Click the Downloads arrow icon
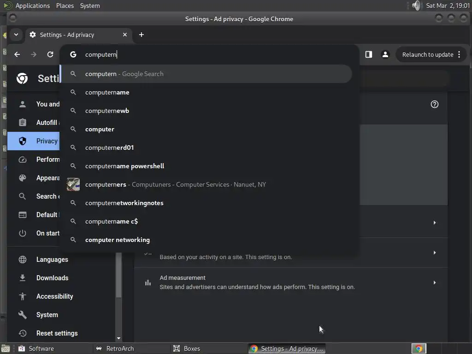 click(x=23, y=278)
